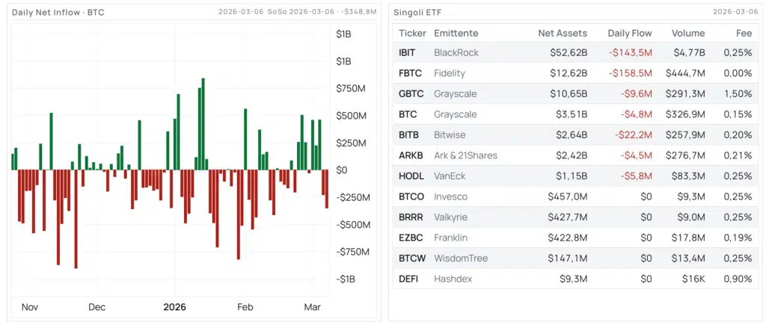Click the Daily Net Inflow BTC title
Image resolution: width=766 pixels, height=325 pixels.
[58, 13]
